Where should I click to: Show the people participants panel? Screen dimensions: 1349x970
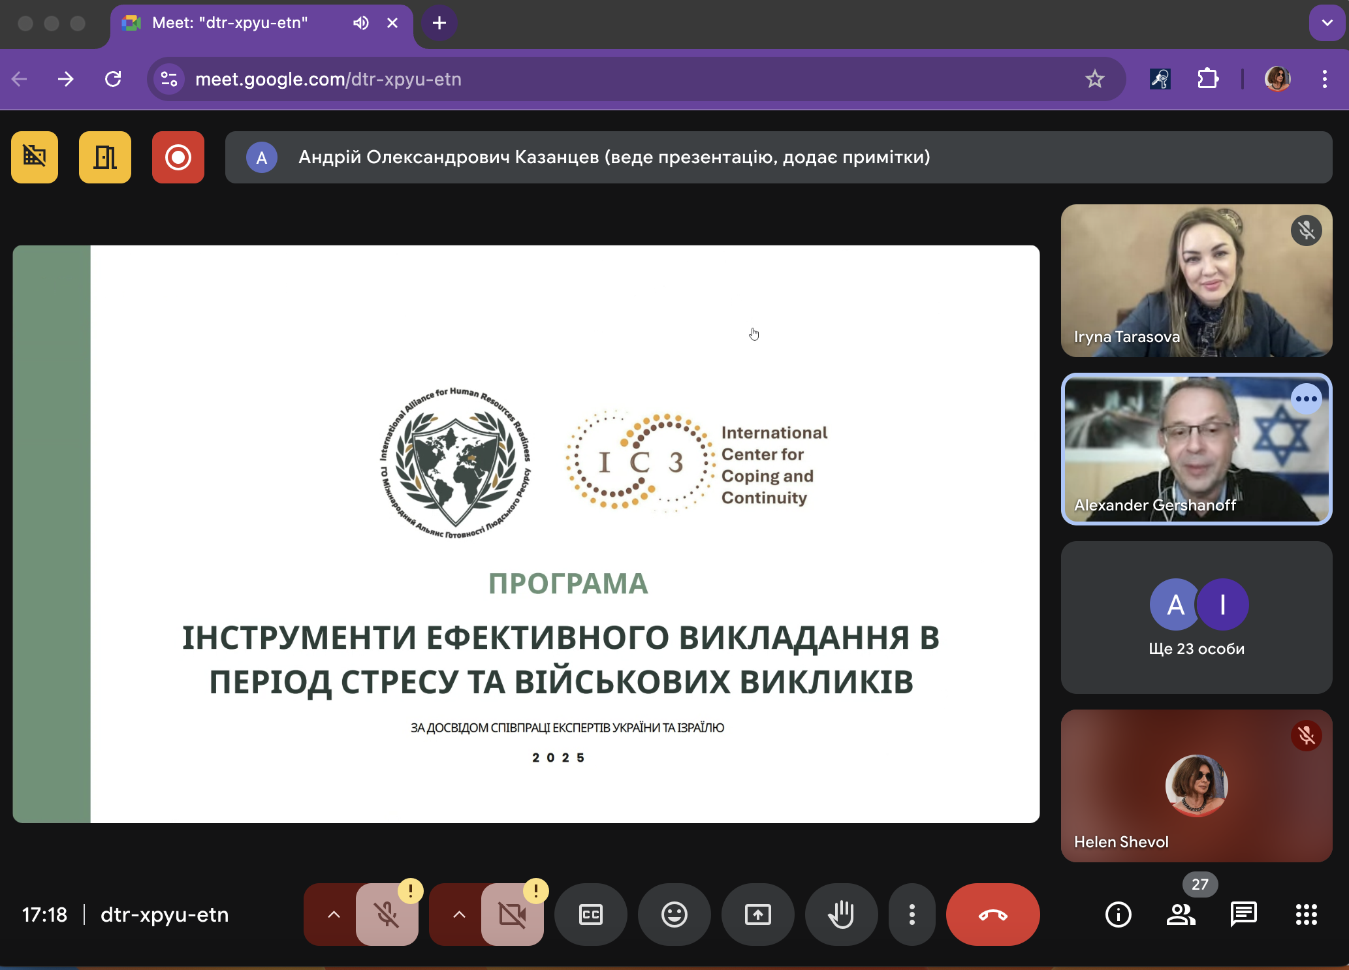1181,914
